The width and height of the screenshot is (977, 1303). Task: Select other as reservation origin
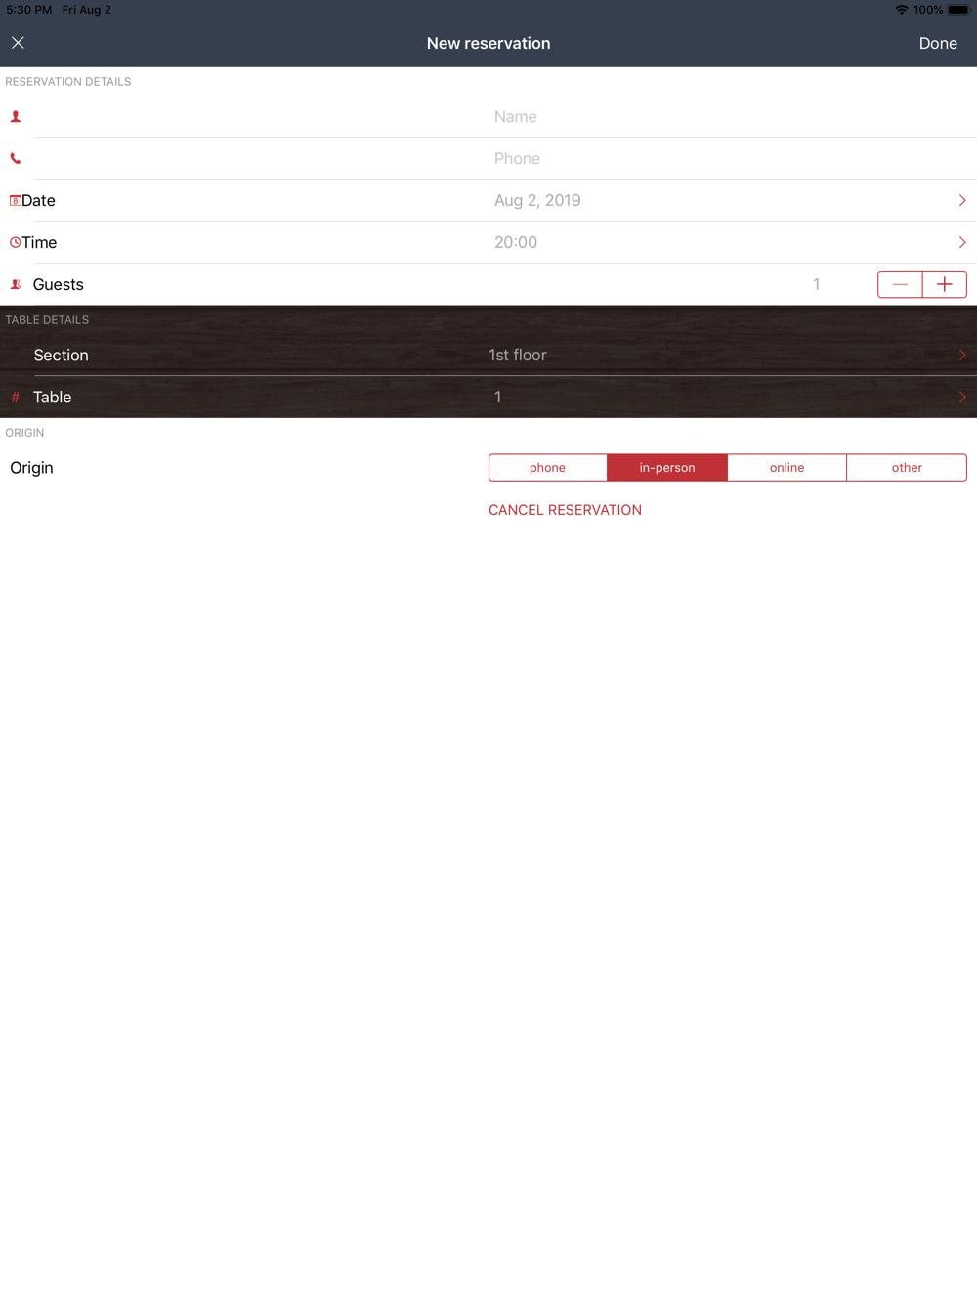click(x=907, y=468)
